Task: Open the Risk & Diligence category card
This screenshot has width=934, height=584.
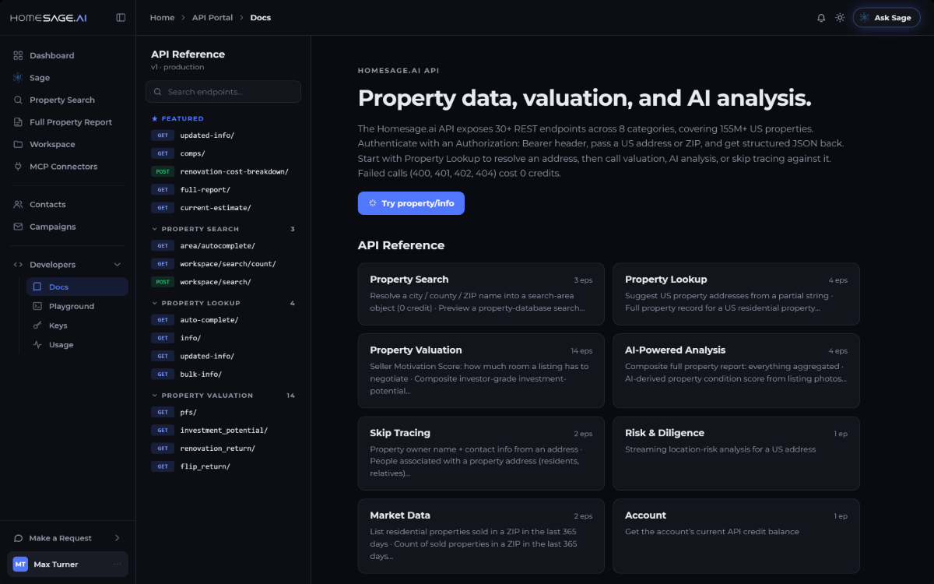Action: (x=736, y=453)
